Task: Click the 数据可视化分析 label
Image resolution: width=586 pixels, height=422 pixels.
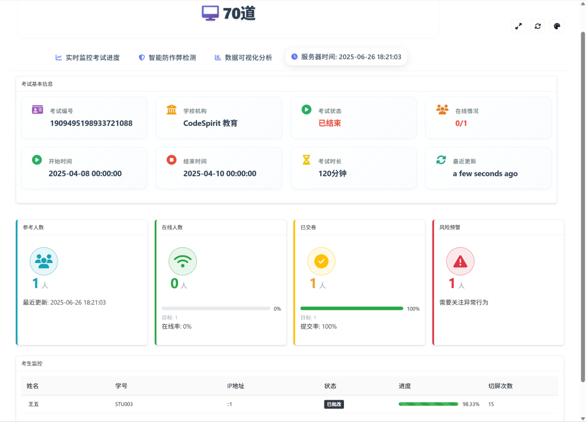Action: pos(249,57)
